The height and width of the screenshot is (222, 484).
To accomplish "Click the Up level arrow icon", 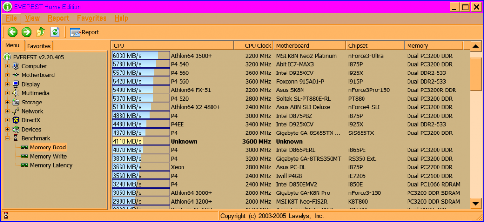I will point(41,32).
